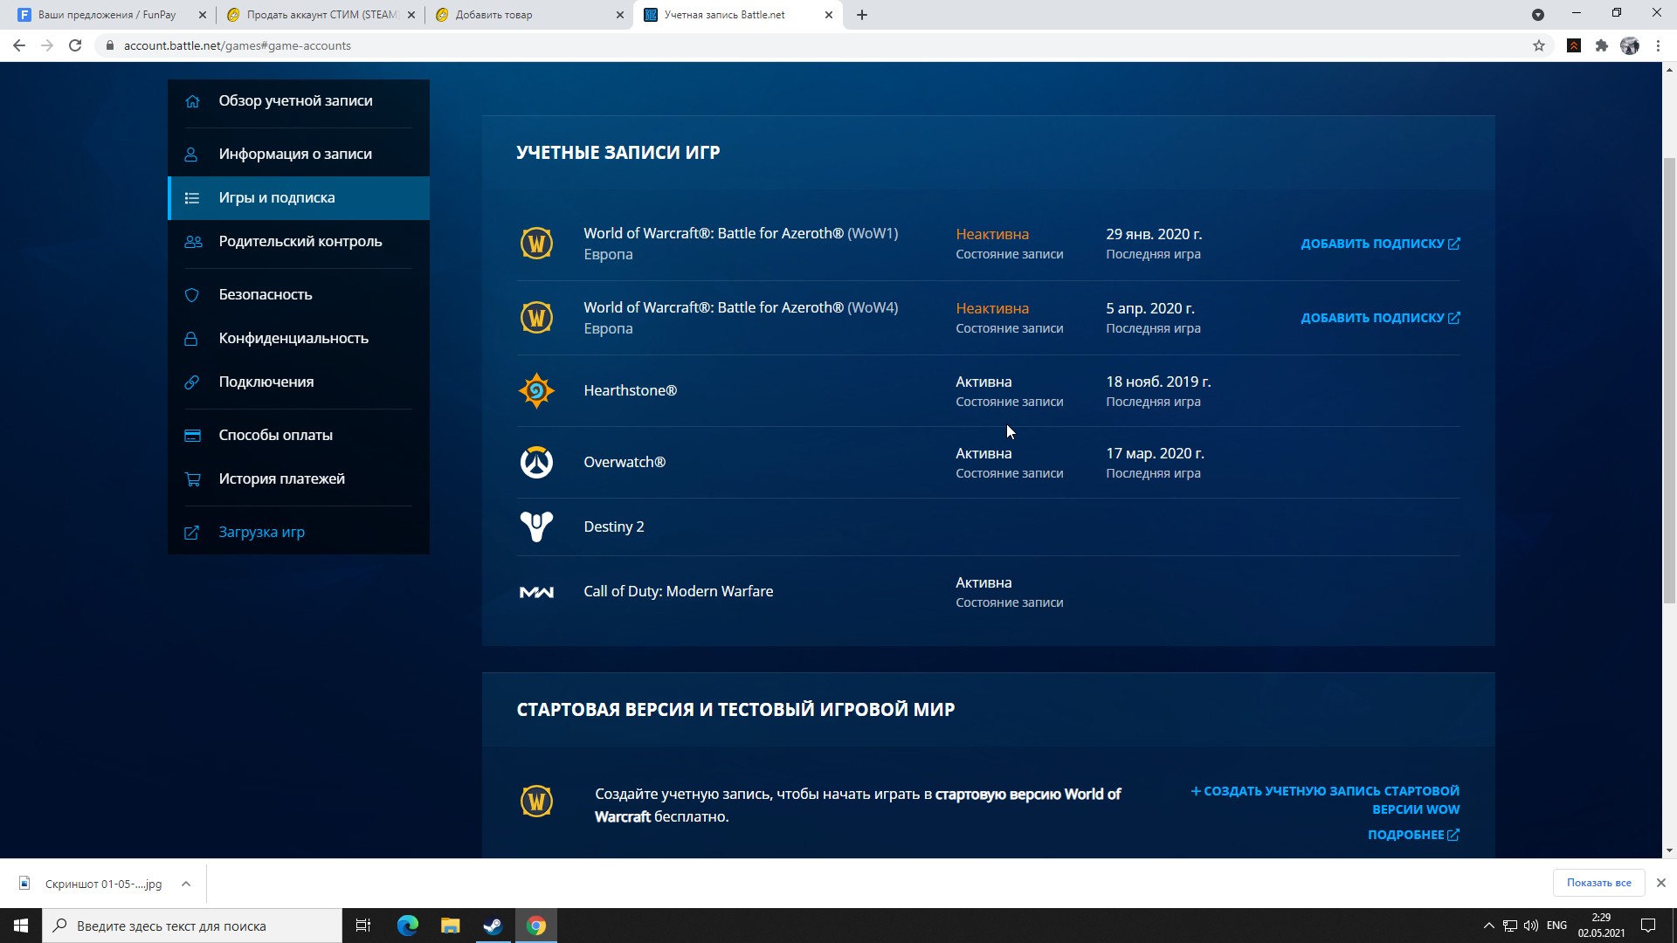
Task: Switch to the Продать аккаунт СТИМ tab
Action: click(x=321, y=15)
